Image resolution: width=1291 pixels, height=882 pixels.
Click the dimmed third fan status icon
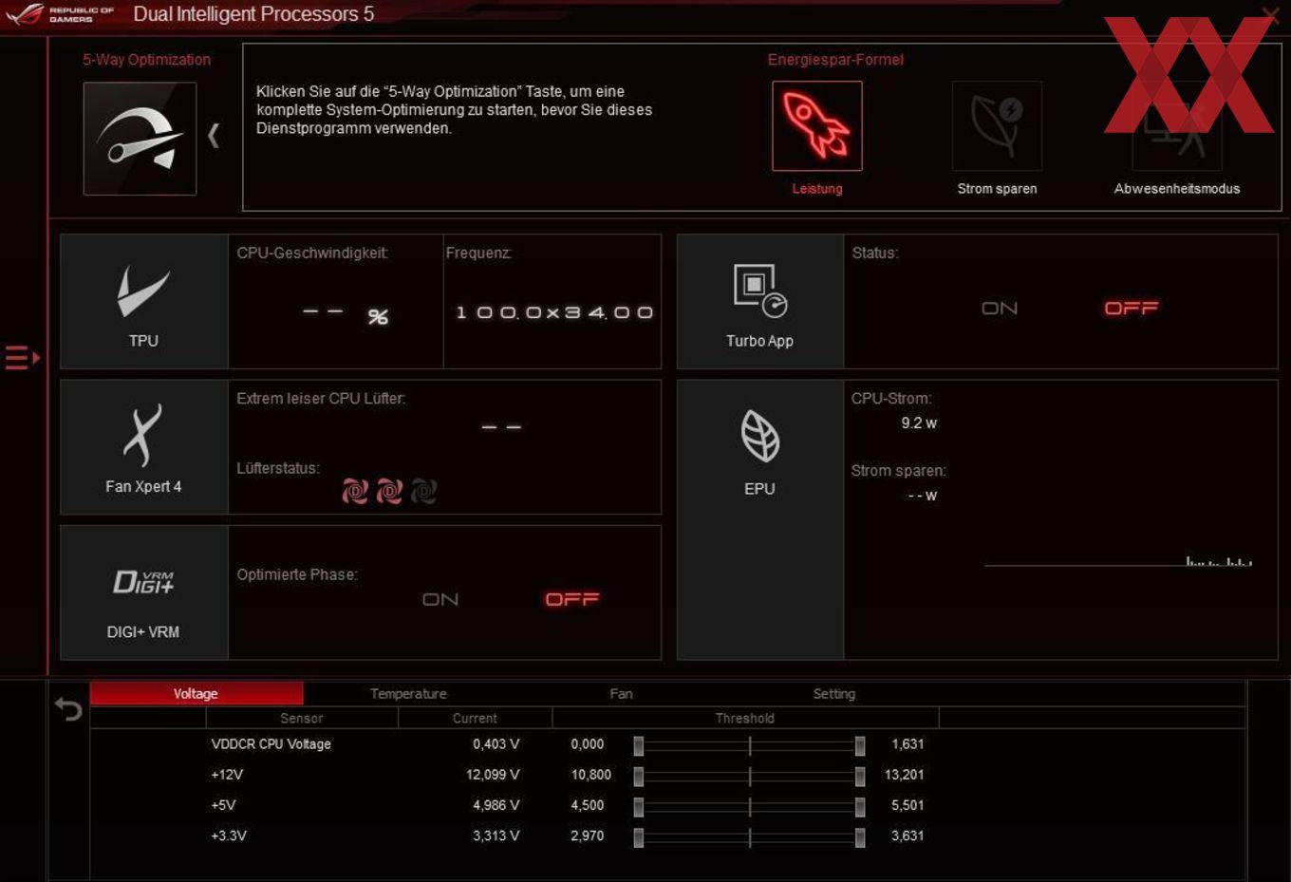pyautogui.click(x=423, y=491)
